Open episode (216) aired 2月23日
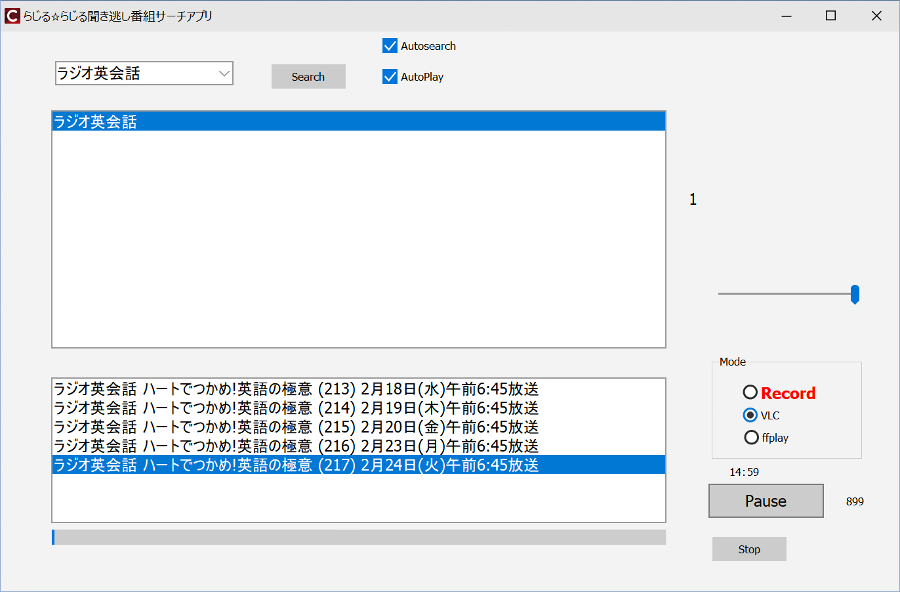 tap(296, 446)
